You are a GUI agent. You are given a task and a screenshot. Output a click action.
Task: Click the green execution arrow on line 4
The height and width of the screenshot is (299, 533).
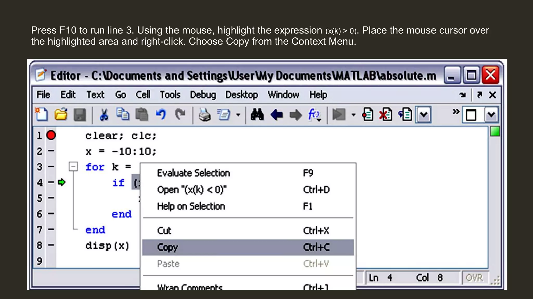[x=62, y=182]
